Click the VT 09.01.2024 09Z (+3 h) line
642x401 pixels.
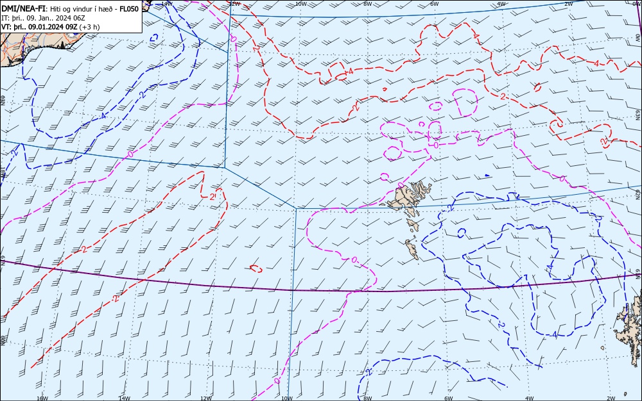click(x=50, y=27)
